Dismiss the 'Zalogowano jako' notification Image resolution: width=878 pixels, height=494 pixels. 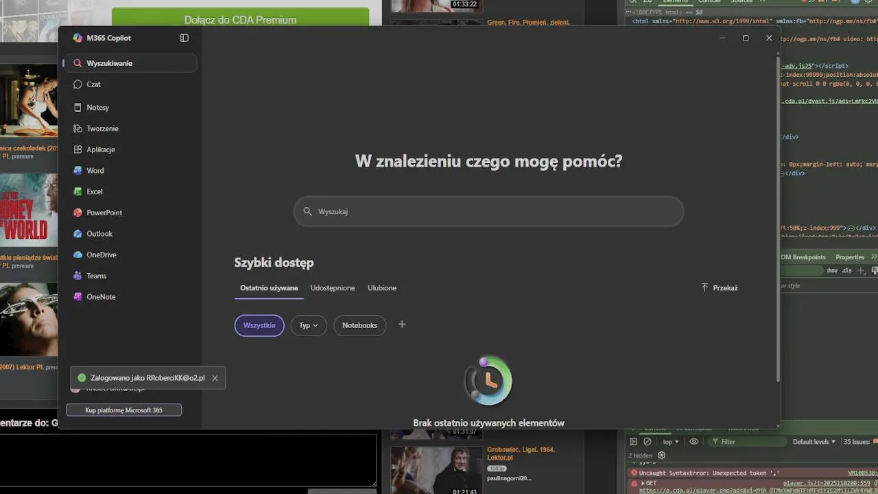point(215,378)
